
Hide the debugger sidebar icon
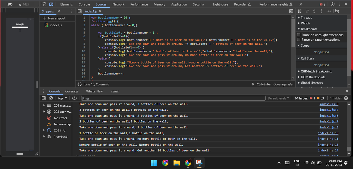click(291, 11)
